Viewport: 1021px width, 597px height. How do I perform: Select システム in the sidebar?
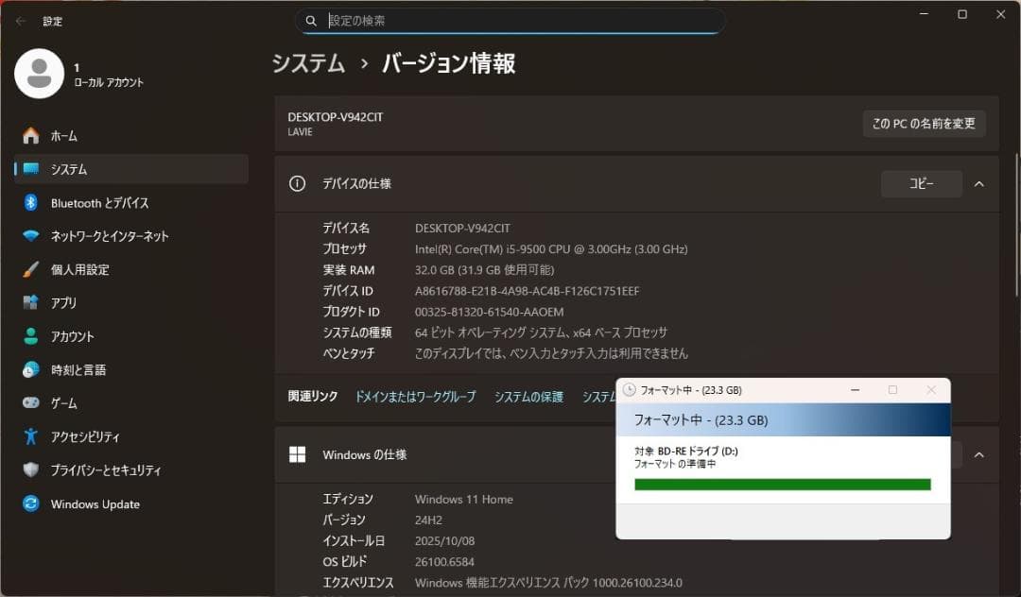(x=64, y=169)
